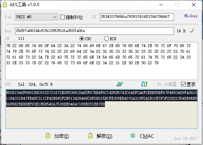Viewport: 203px width, 145px height.
Task: Minimize the AES tool window
Action: pos(161,5)
